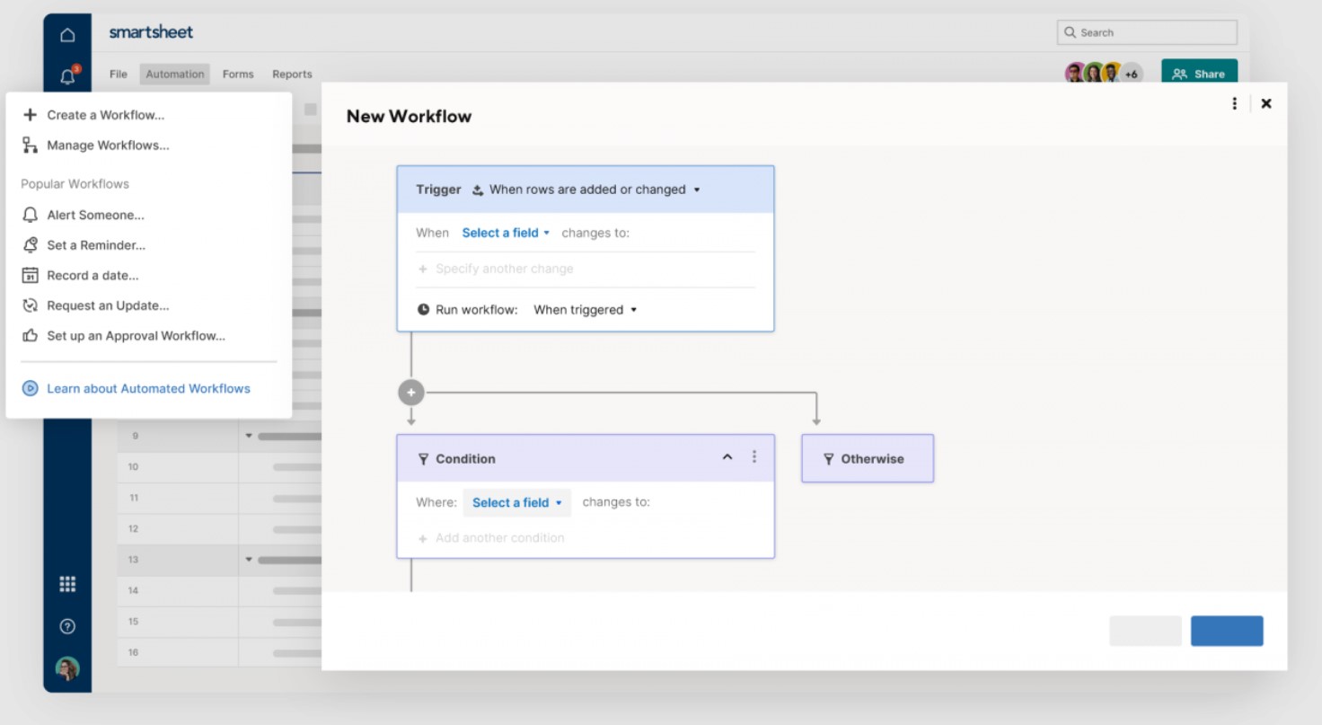Choose 'Set up an Approval Workflow...'
This screenshot has width=1322, height=725.
tap(136, 336)
